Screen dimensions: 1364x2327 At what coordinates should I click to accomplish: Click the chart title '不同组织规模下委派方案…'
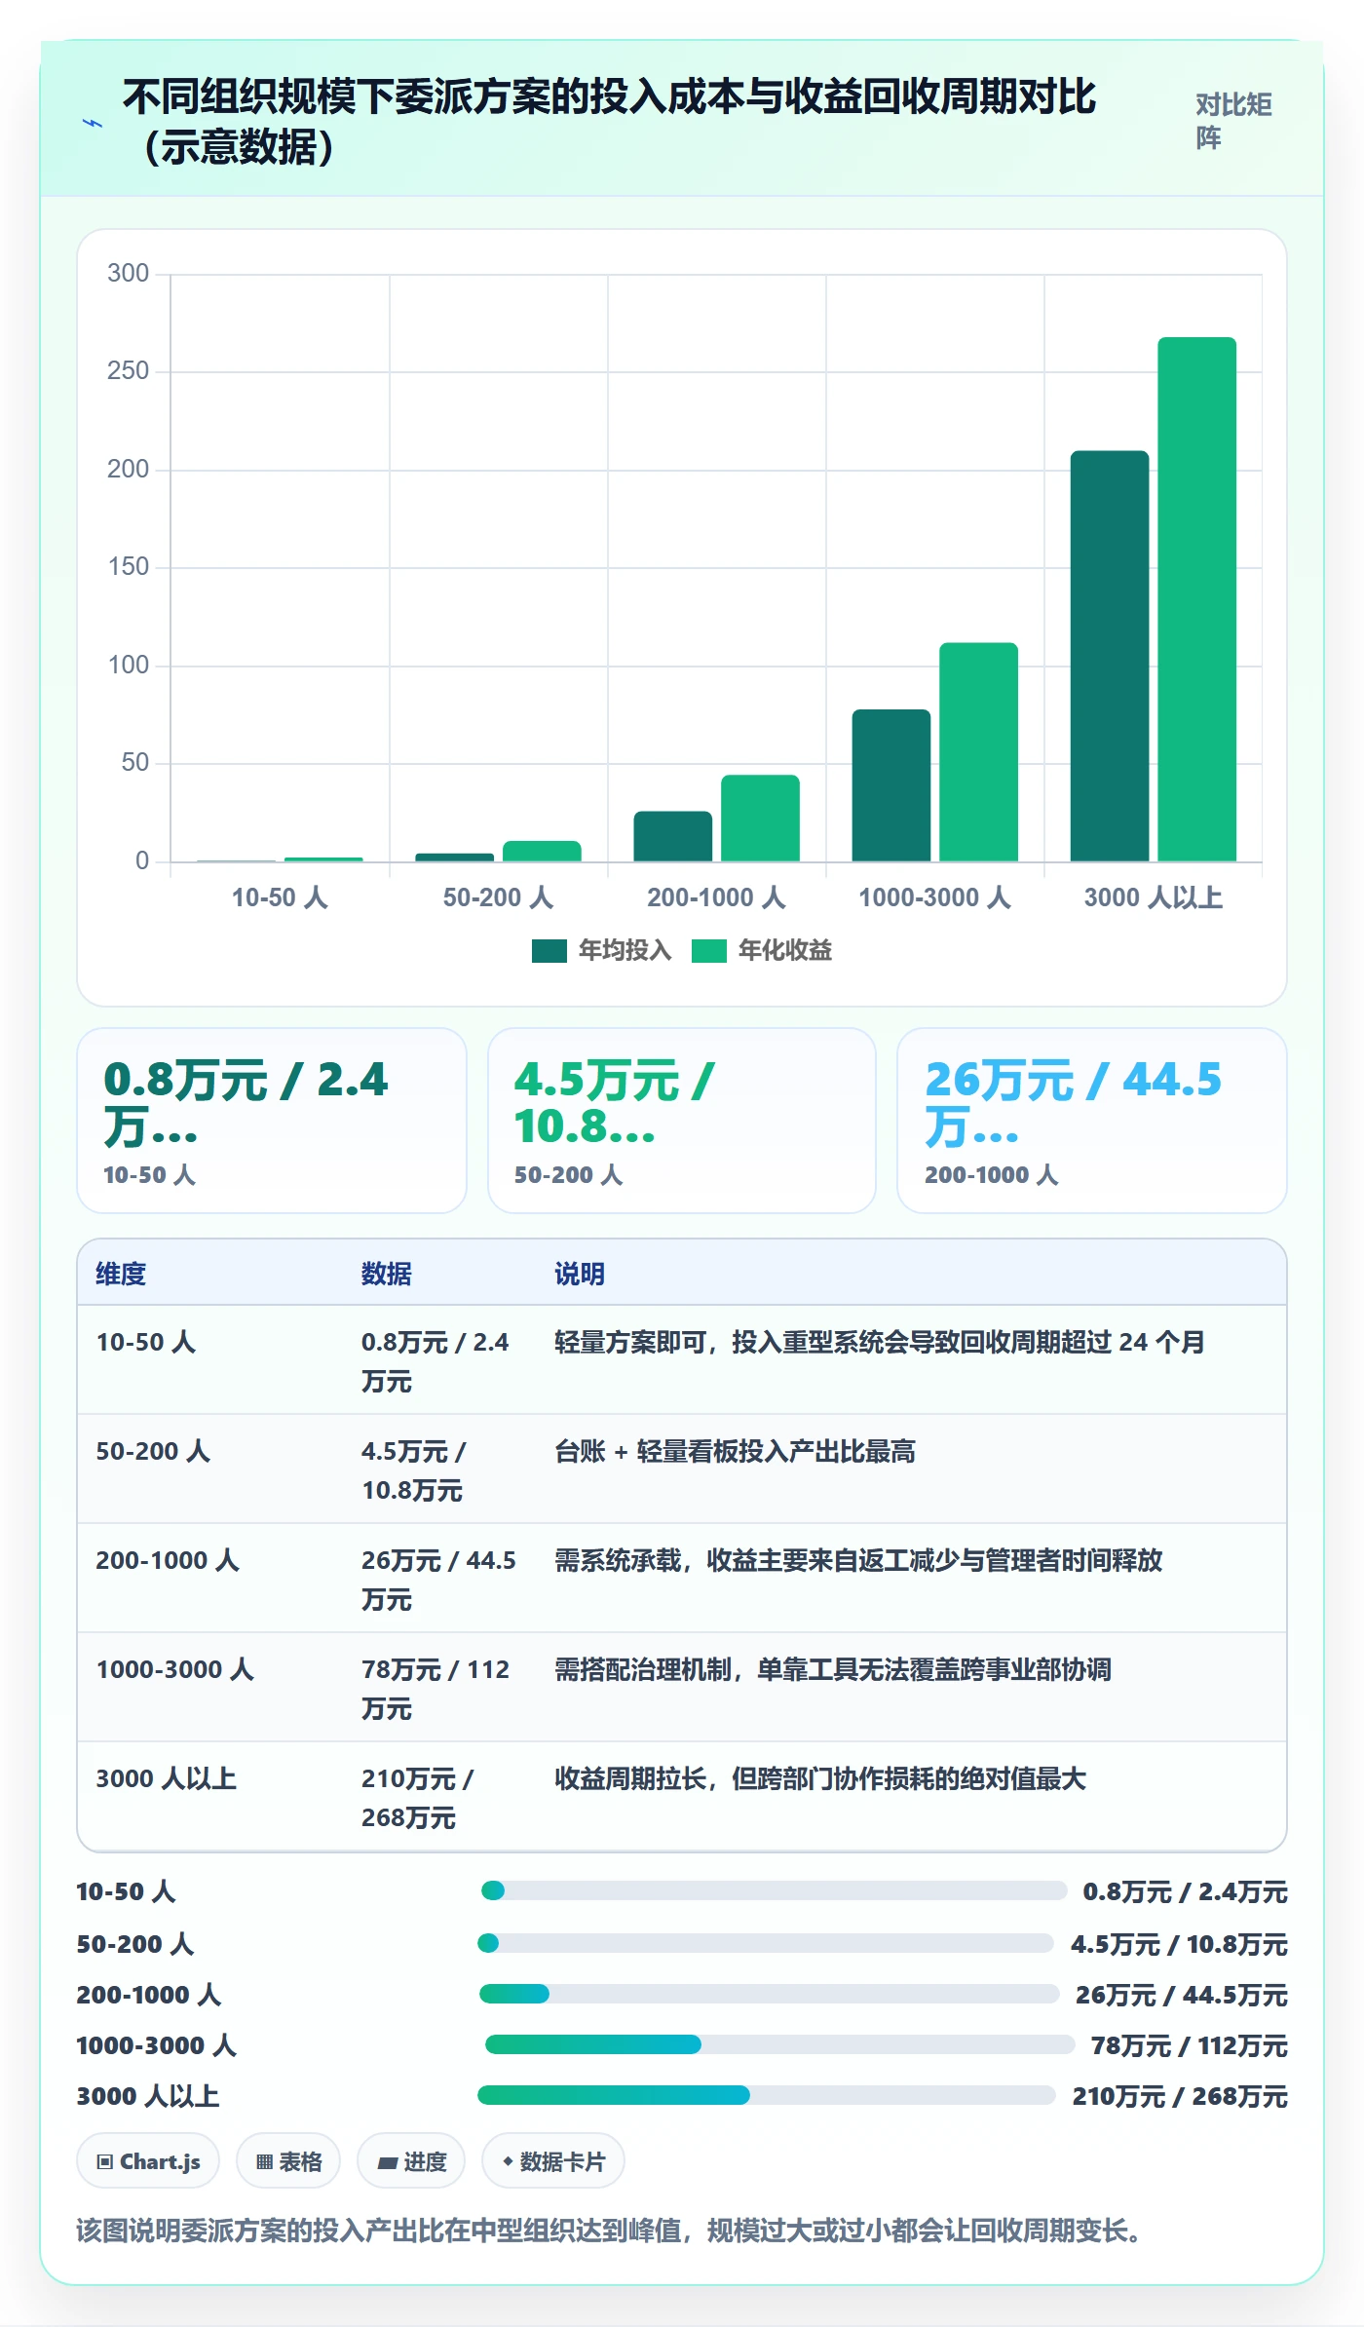610,122
